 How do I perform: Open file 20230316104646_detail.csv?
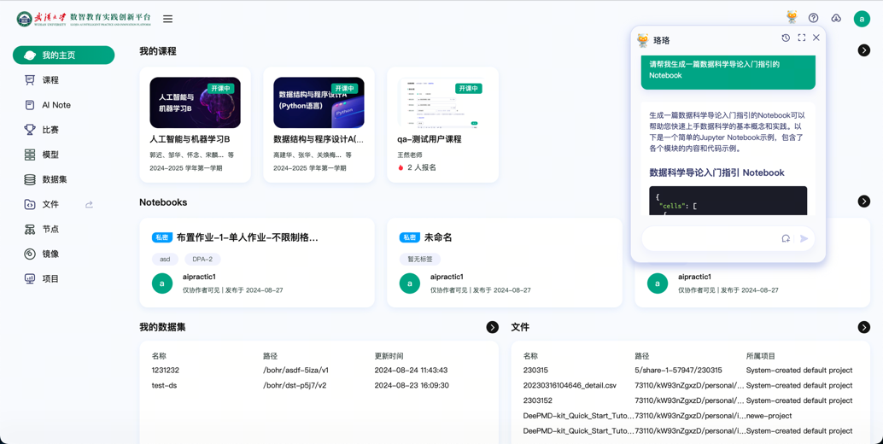(570, 386)
